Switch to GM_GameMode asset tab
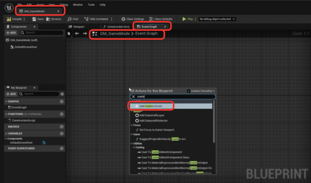Image resolution: width=311 pixels, height=183 pixels. [35, 11]
